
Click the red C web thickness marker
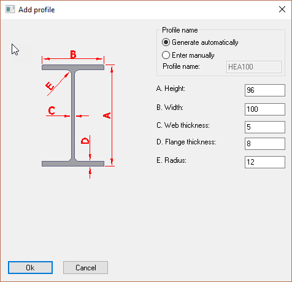(x=52, y=110)
